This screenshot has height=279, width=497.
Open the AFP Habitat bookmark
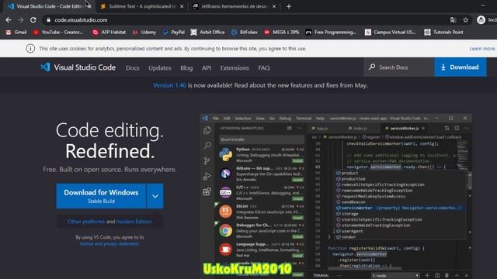point(109,33)
